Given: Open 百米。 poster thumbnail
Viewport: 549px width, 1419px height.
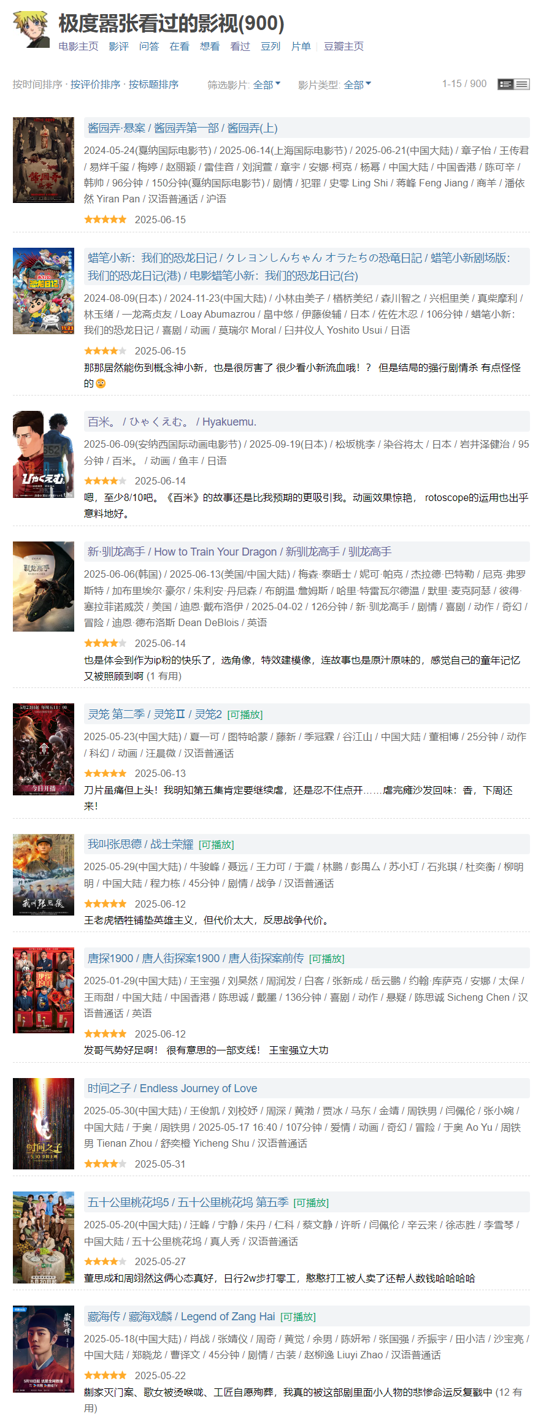Looking at the screenshot, I should pos(44,454).
